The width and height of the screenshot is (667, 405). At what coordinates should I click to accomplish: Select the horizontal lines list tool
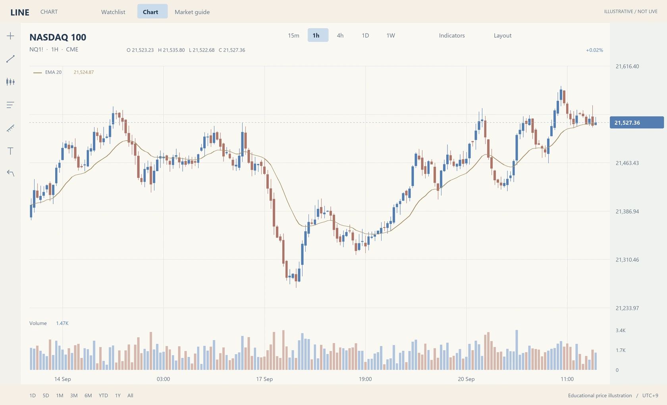11,105
